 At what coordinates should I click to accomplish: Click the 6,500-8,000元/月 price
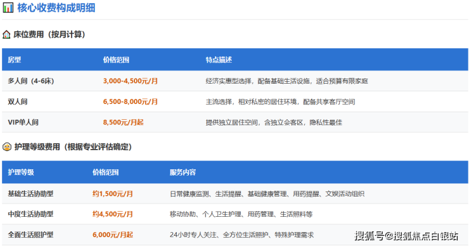(131, 101)
